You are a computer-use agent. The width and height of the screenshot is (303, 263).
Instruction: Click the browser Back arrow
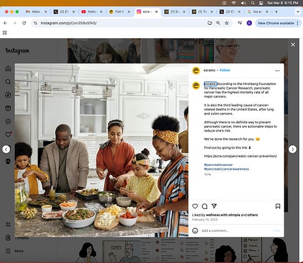(5, 23)
